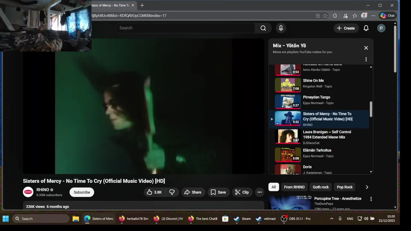The height and width of the screenshot is (231, 411).
Task: Switch to velimast Steam taskbar window
Action: pyautogui.click(x=266, y=219)
